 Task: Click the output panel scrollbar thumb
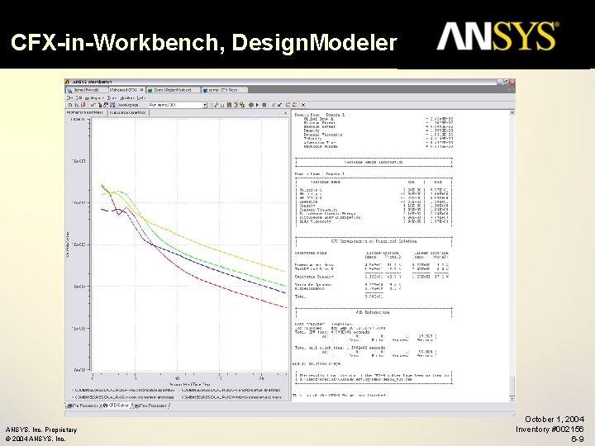pyautogui.click(x=512, y=386)
